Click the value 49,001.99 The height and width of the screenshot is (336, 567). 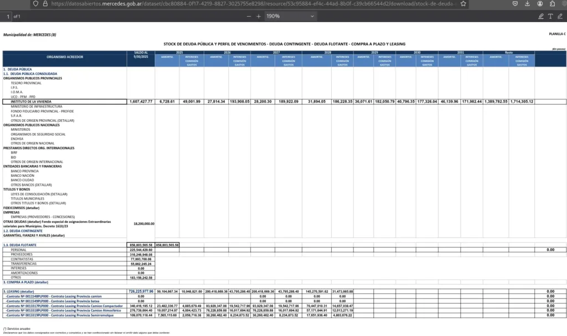coord(192,101)
